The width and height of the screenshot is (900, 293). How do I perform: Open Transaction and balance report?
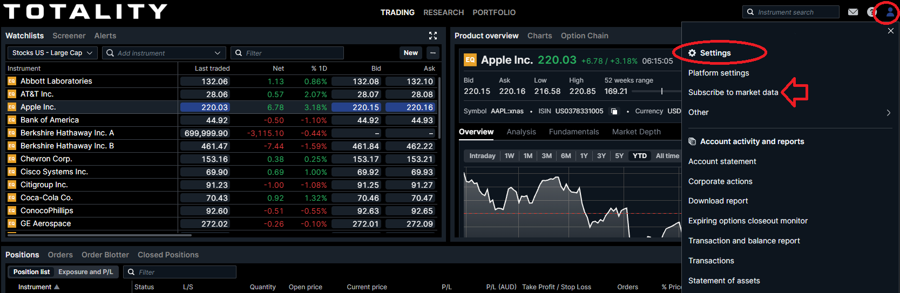click(744, 241)
